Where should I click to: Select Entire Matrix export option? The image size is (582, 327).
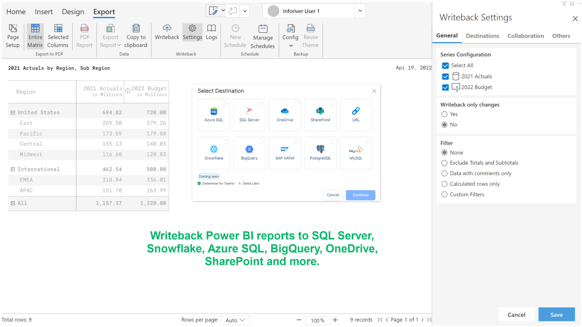(35, 36)
